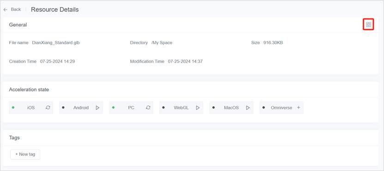Open the QR code icon in General
384x171 pixels.
(368, 24)
